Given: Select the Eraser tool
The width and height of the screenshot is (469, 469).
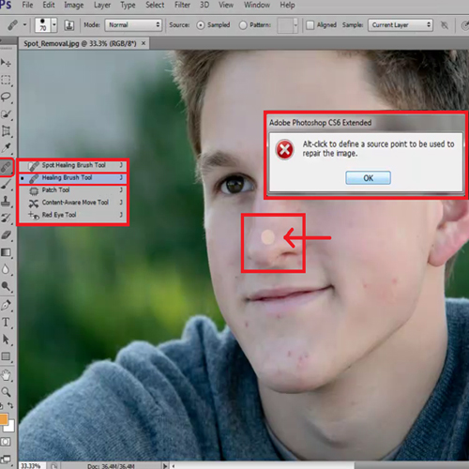Looking at the screenshot, I should 6,235.
